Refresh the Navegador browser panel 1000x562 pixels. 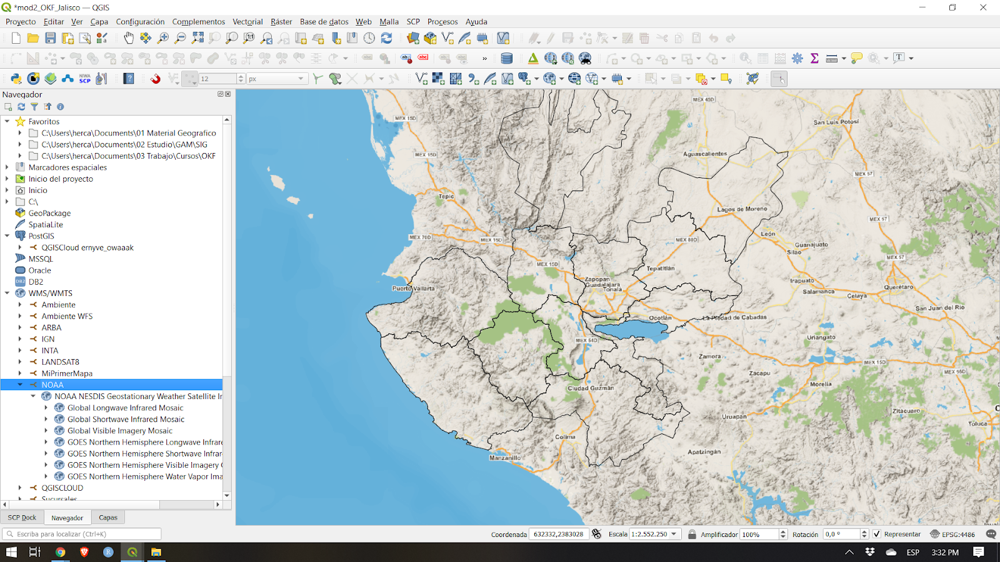tap(21, 107)
